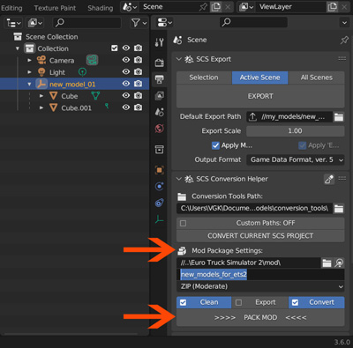353x348 pixels.
Task: Open the Render properties tab
Action: pyautogui.click(x=159, y=63)
